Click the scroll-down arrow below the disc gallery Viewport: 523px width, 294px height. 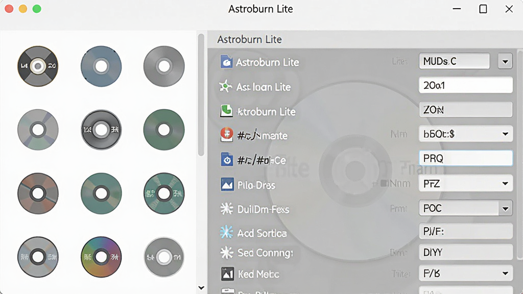[x=201, y=288]
